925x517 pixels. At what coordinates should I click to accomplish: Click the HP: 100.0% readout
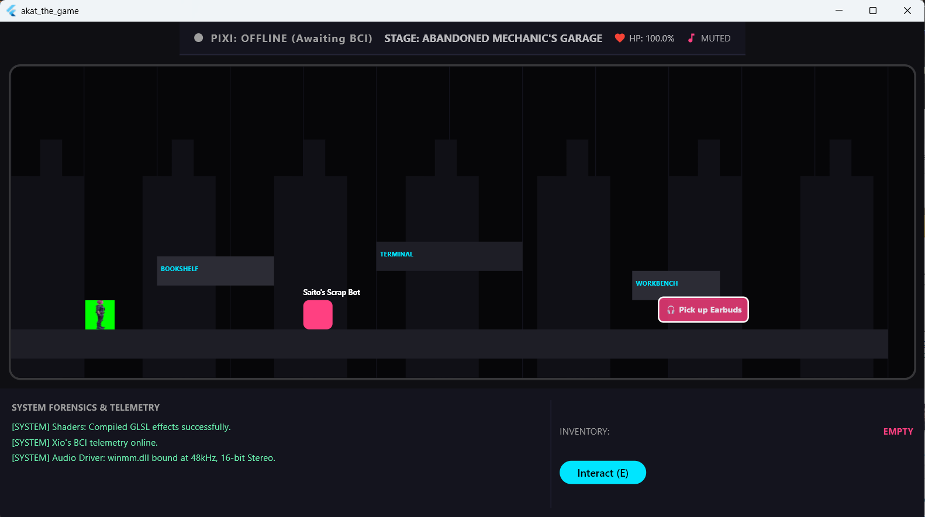pos(652,39)
